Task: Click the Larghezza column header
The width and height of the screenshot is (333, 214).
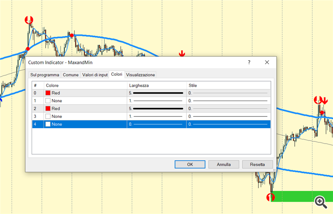Action: click(157, 86)
